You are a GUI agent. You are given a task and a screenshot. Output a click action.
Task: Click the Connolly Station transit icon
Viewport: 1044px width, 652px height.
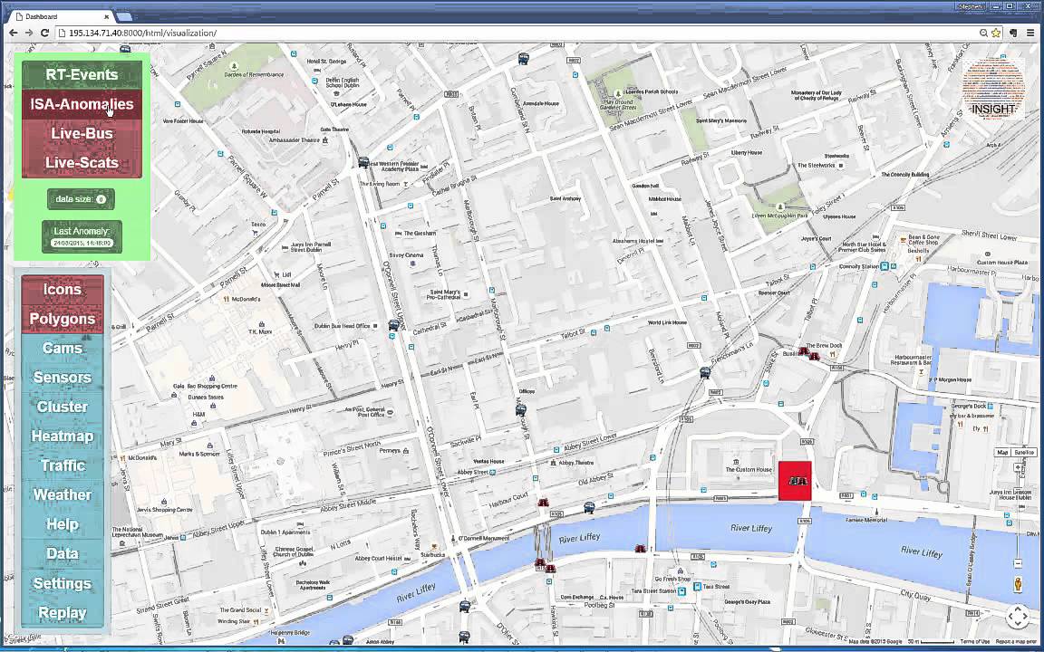coord(884,266)
